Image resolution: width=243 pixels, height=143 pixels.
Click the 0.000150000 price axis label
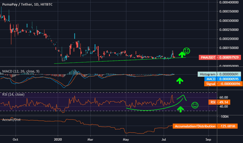point(229,48)
